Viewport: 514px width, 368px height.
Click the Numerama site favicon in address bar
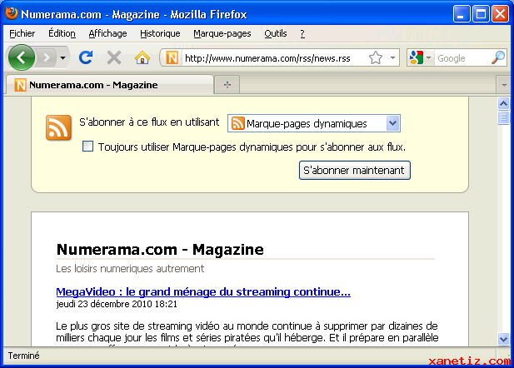pos(172,58)
